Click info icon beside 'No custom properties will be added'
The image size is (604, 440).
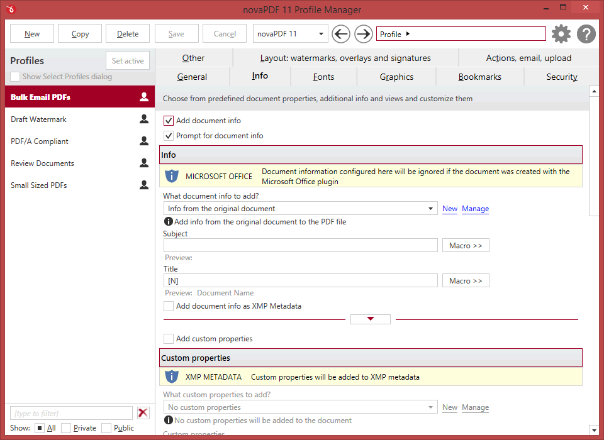click(169, 420)
